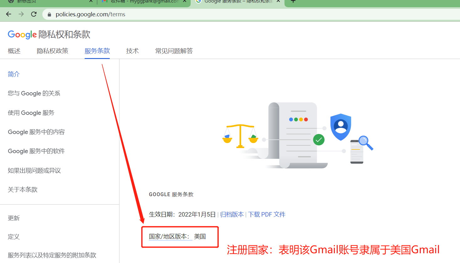Viewport: 460px width, 263px height.
Task: Click the 国家/地区版本 link
Action: click(x=171, y=236)
